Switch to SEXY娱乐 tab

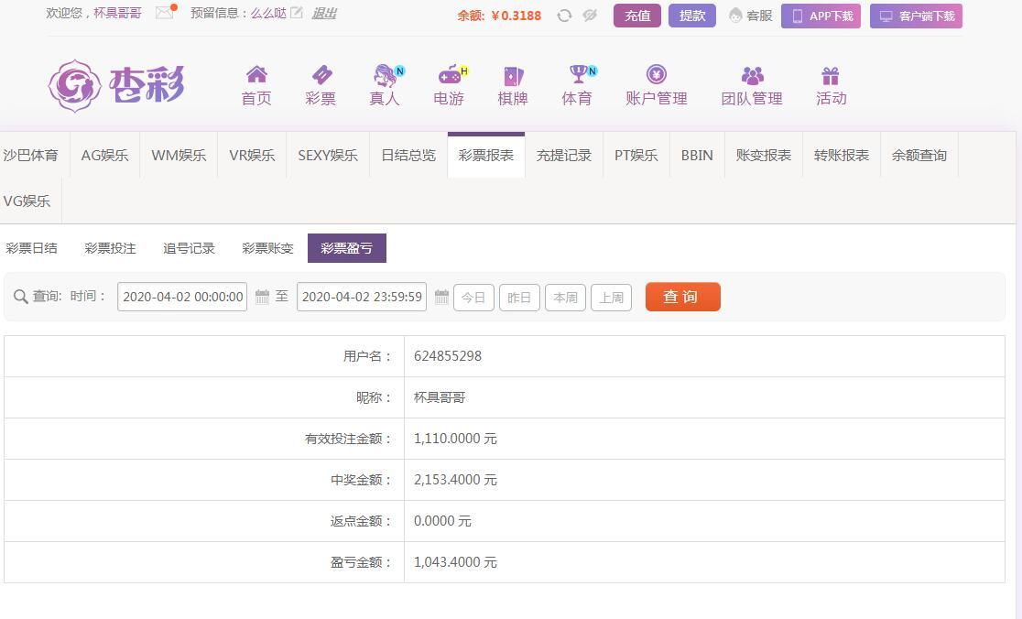point(328,155)
